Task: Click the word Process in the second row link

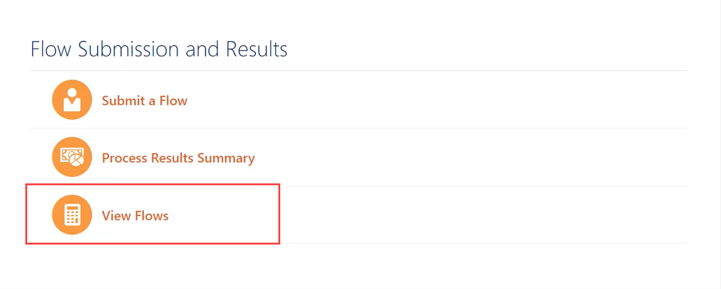Action: tap(123, 158)
